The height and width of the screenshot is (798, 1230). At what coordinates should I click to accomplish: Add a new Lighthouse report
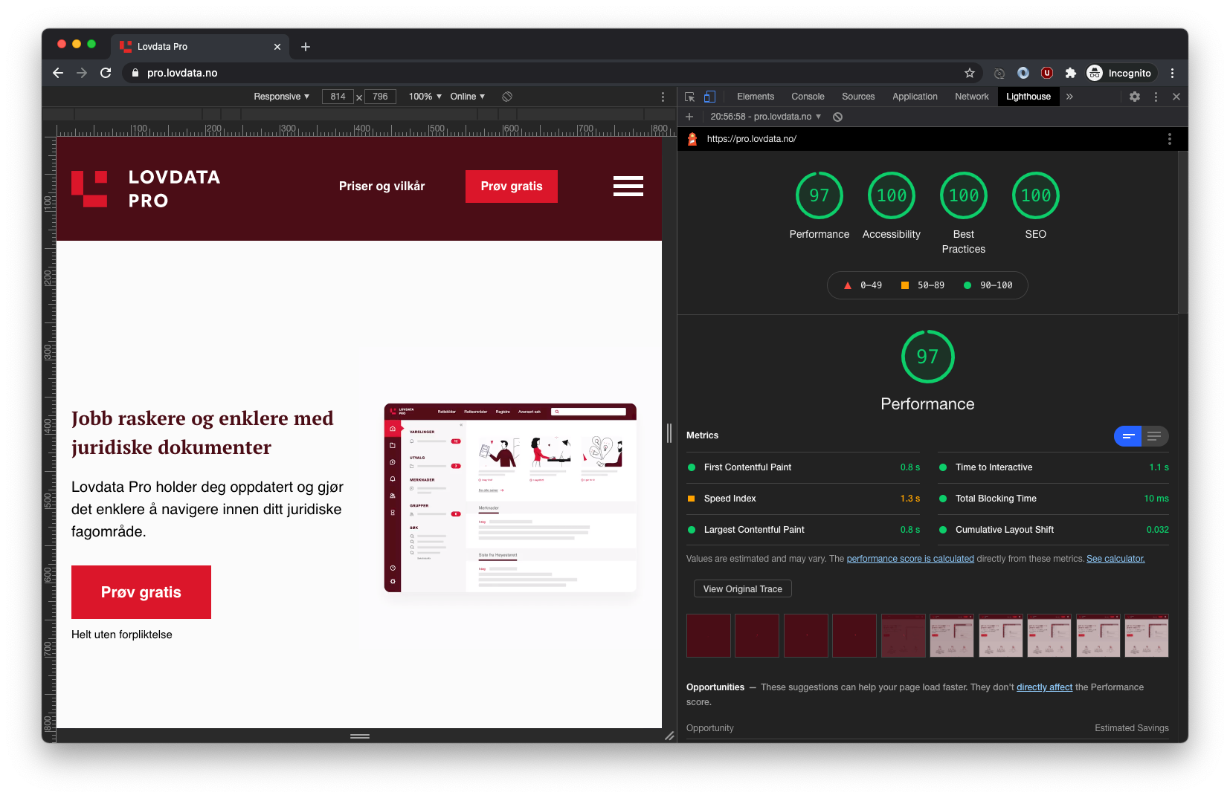pos(689,117)
